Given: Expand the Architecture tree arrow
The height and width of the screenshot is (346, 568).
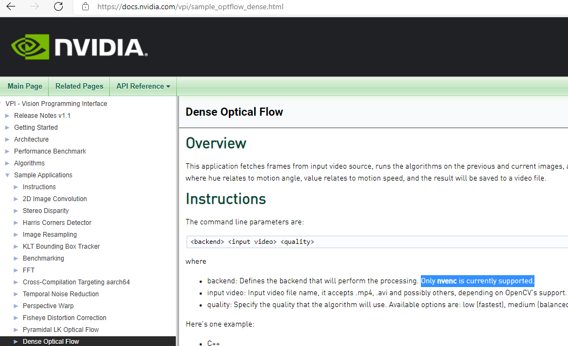Looking at the screenshot, I should tap(8, 139).
